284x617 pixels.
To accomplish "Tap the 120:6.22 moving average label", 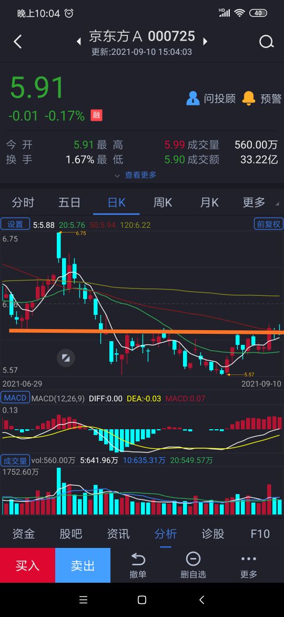I will pos(135,225).
